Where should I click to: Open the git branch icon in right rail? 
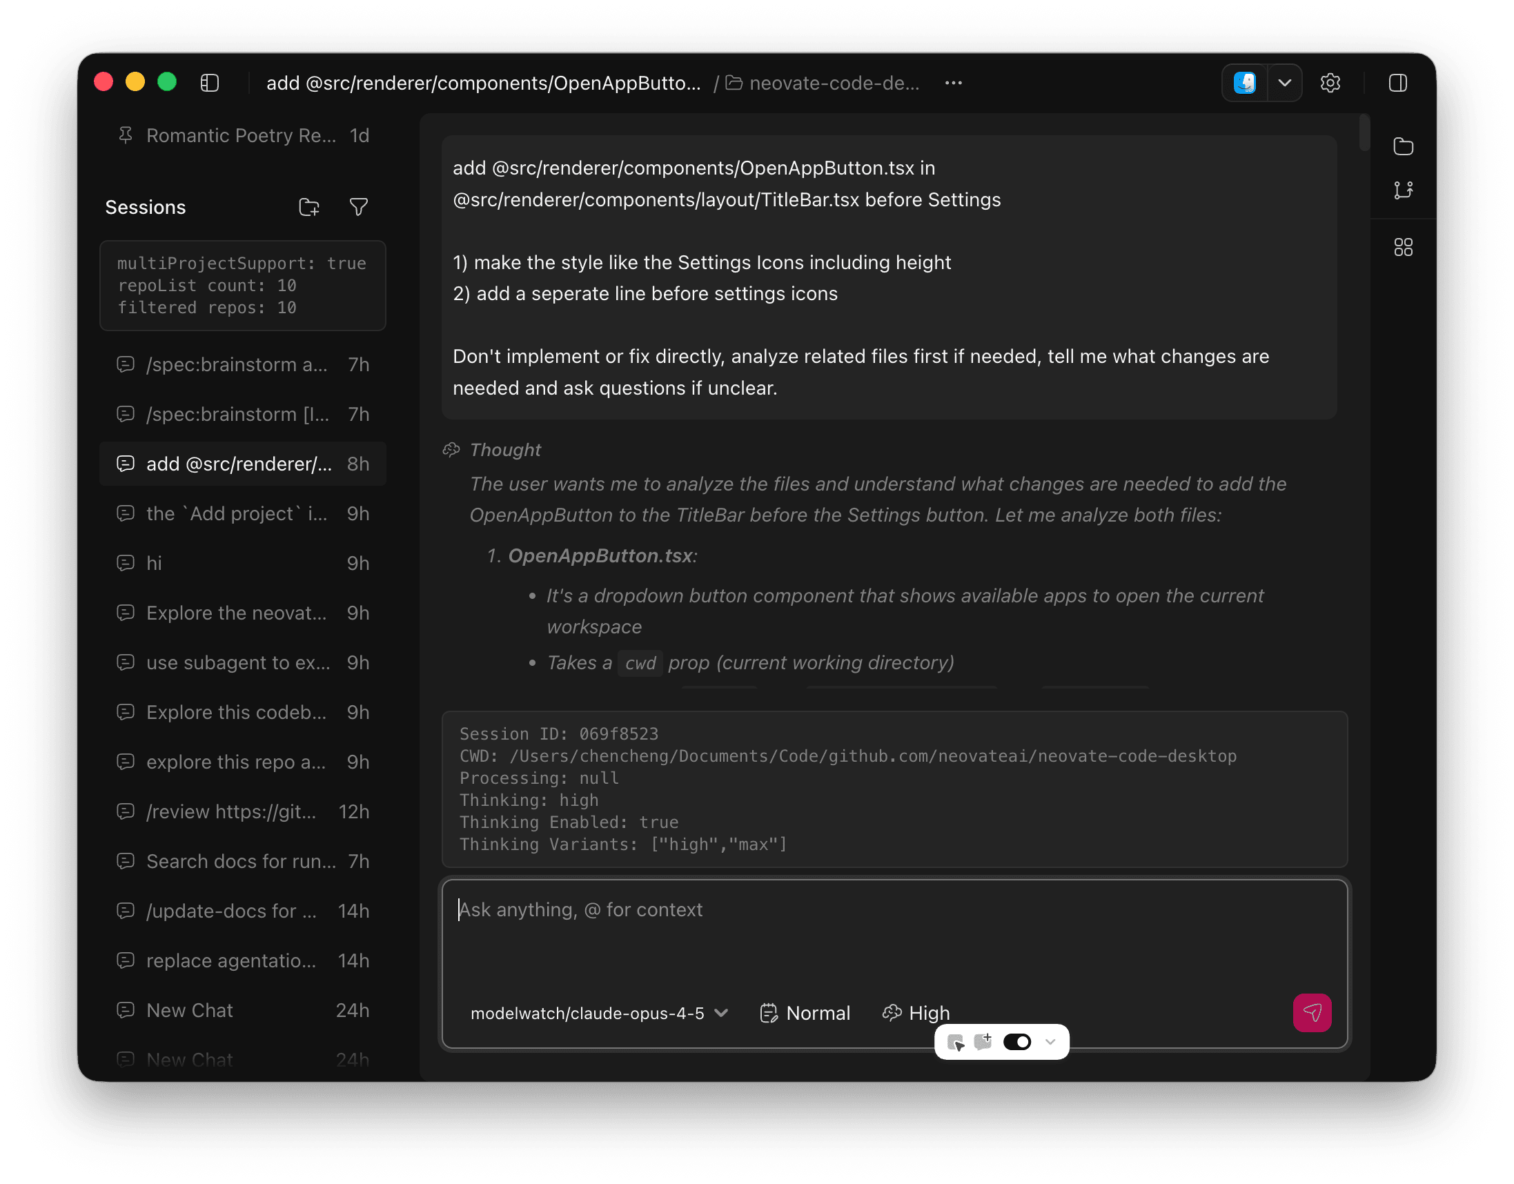click(x=1403, y=190)
